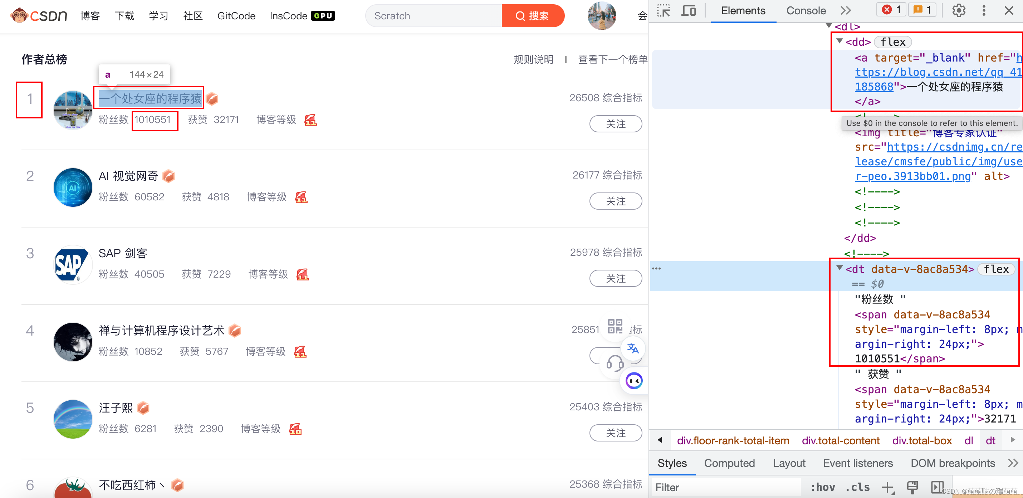
Task: Click the red error count badge
Action: click(891, 10)
